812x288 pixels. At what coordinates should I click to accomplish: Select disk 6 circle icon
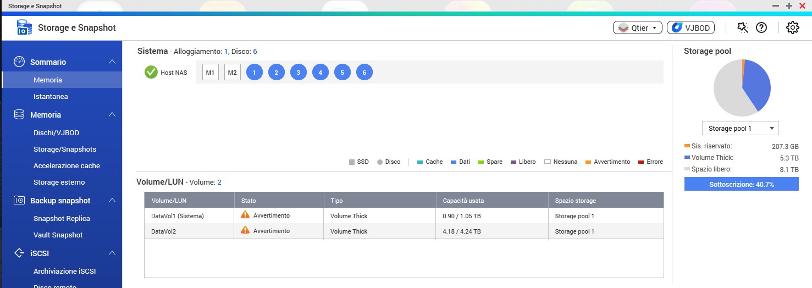(364, 73)
